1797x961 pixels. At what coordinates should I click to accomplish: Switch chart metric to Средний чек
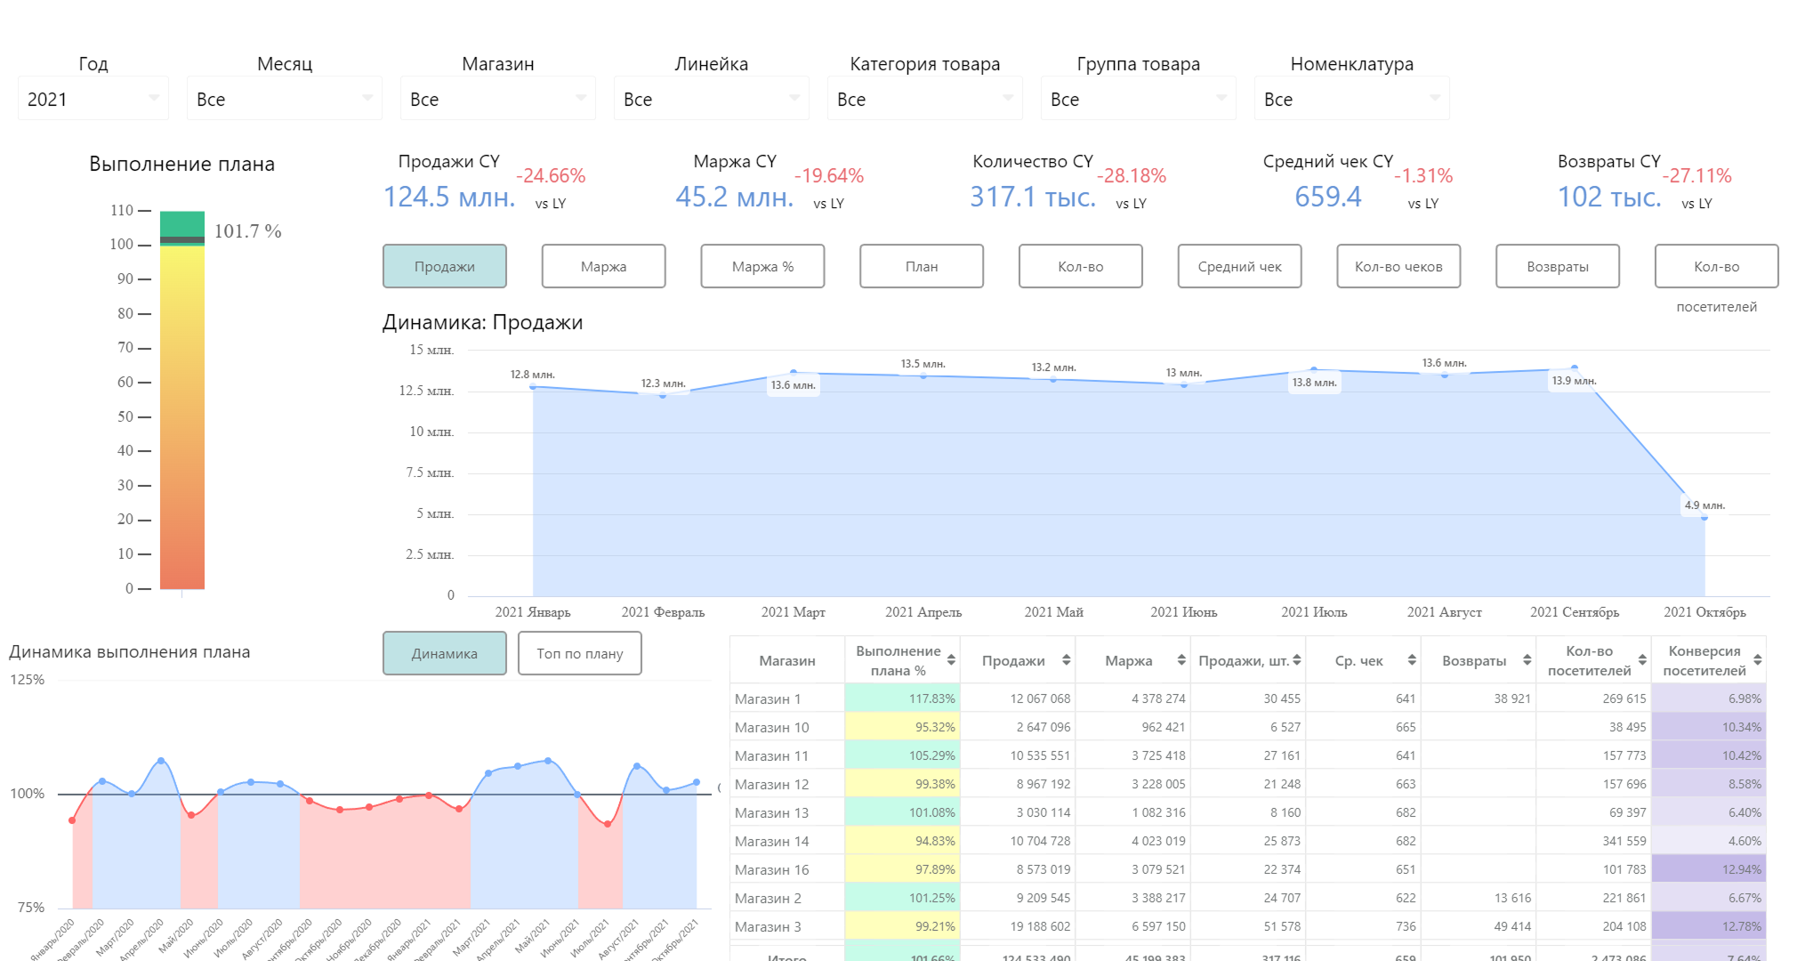1239,266
